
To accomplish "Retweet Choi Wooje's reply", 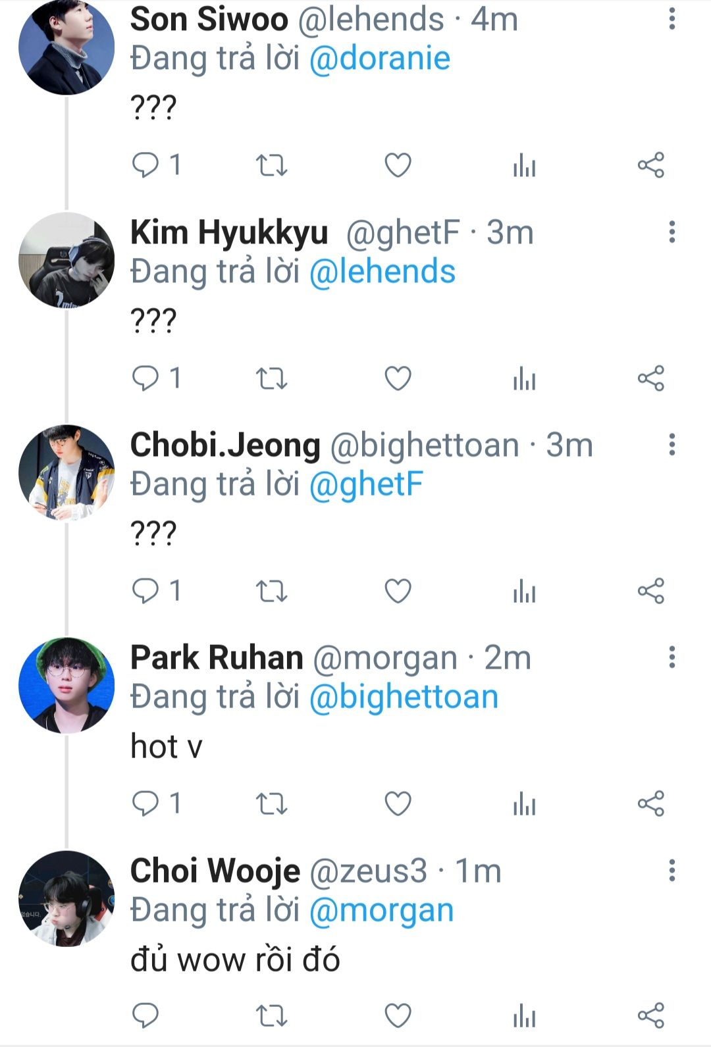I will [271, 1015].
